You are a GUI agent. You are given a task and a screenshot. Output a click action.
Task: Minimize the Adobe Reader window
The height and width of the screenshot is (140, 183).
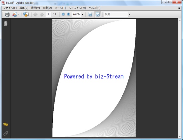tap(164, 2)
